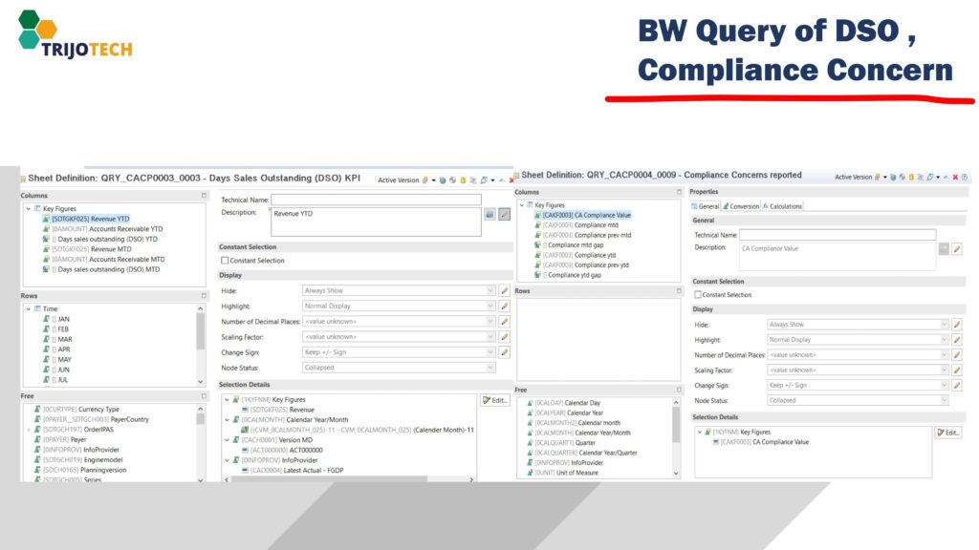Click the Trijotech logo
979x550 pixels.
pyautogui.click(x=75, y=34)
